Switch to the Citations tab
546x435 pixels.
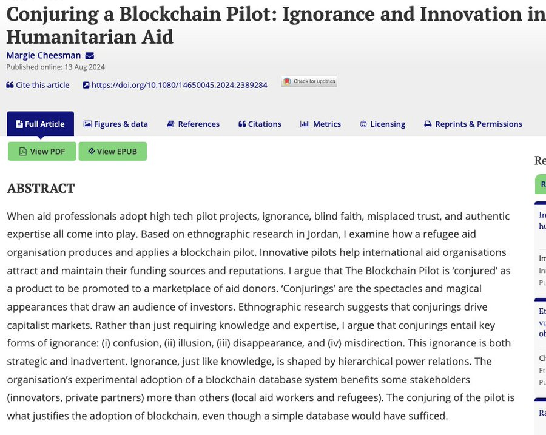click(x=260, y=124)
